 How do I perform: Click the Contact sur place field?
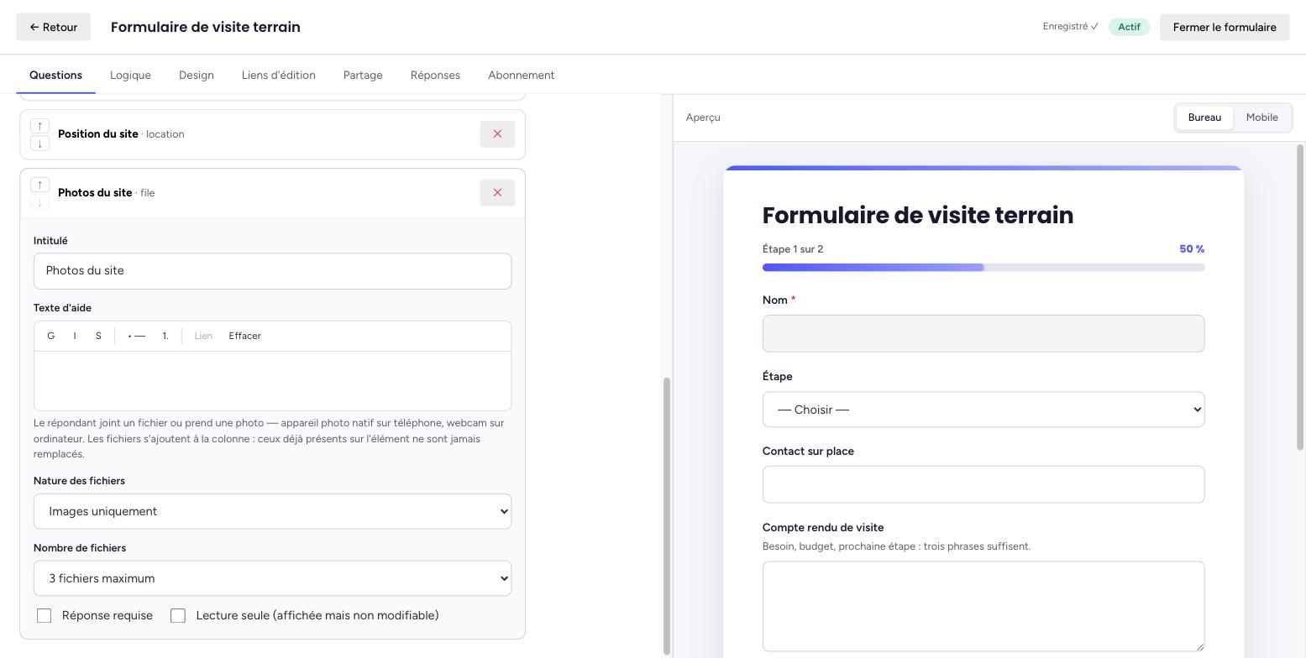coord(983,484)
